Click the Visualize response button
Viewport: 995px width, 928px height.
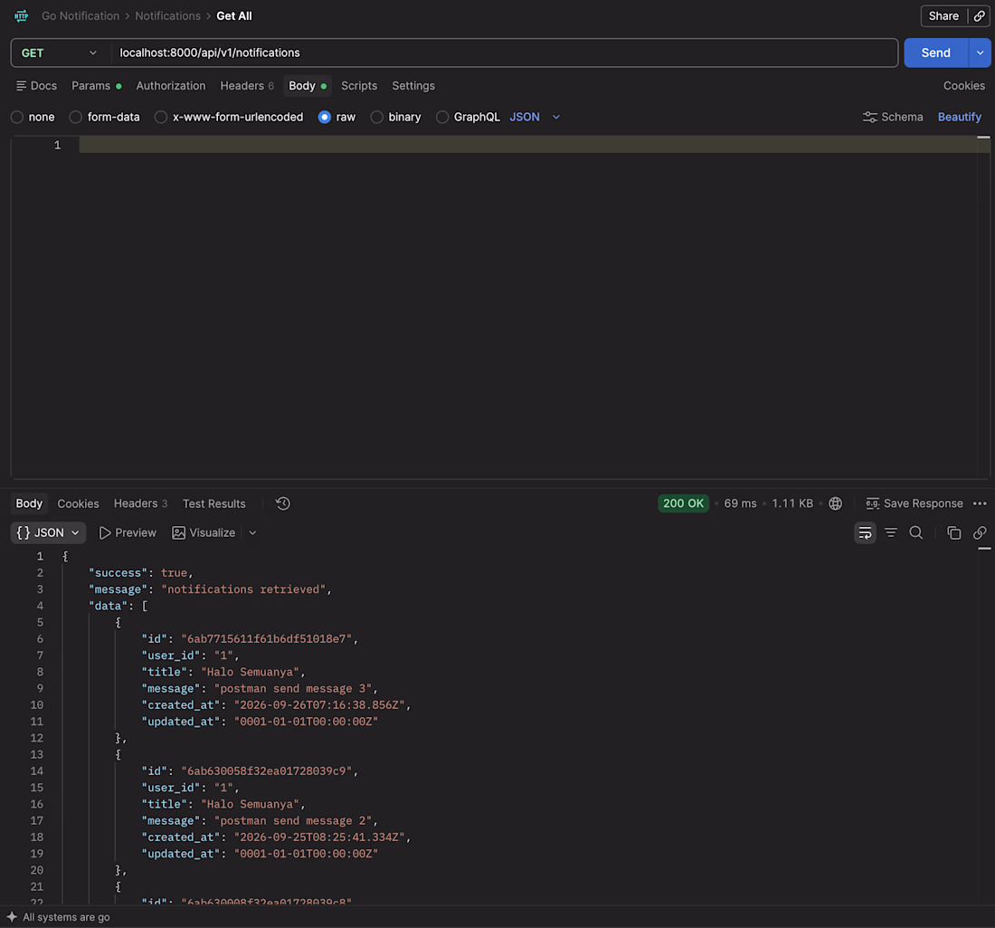(204, 533)
